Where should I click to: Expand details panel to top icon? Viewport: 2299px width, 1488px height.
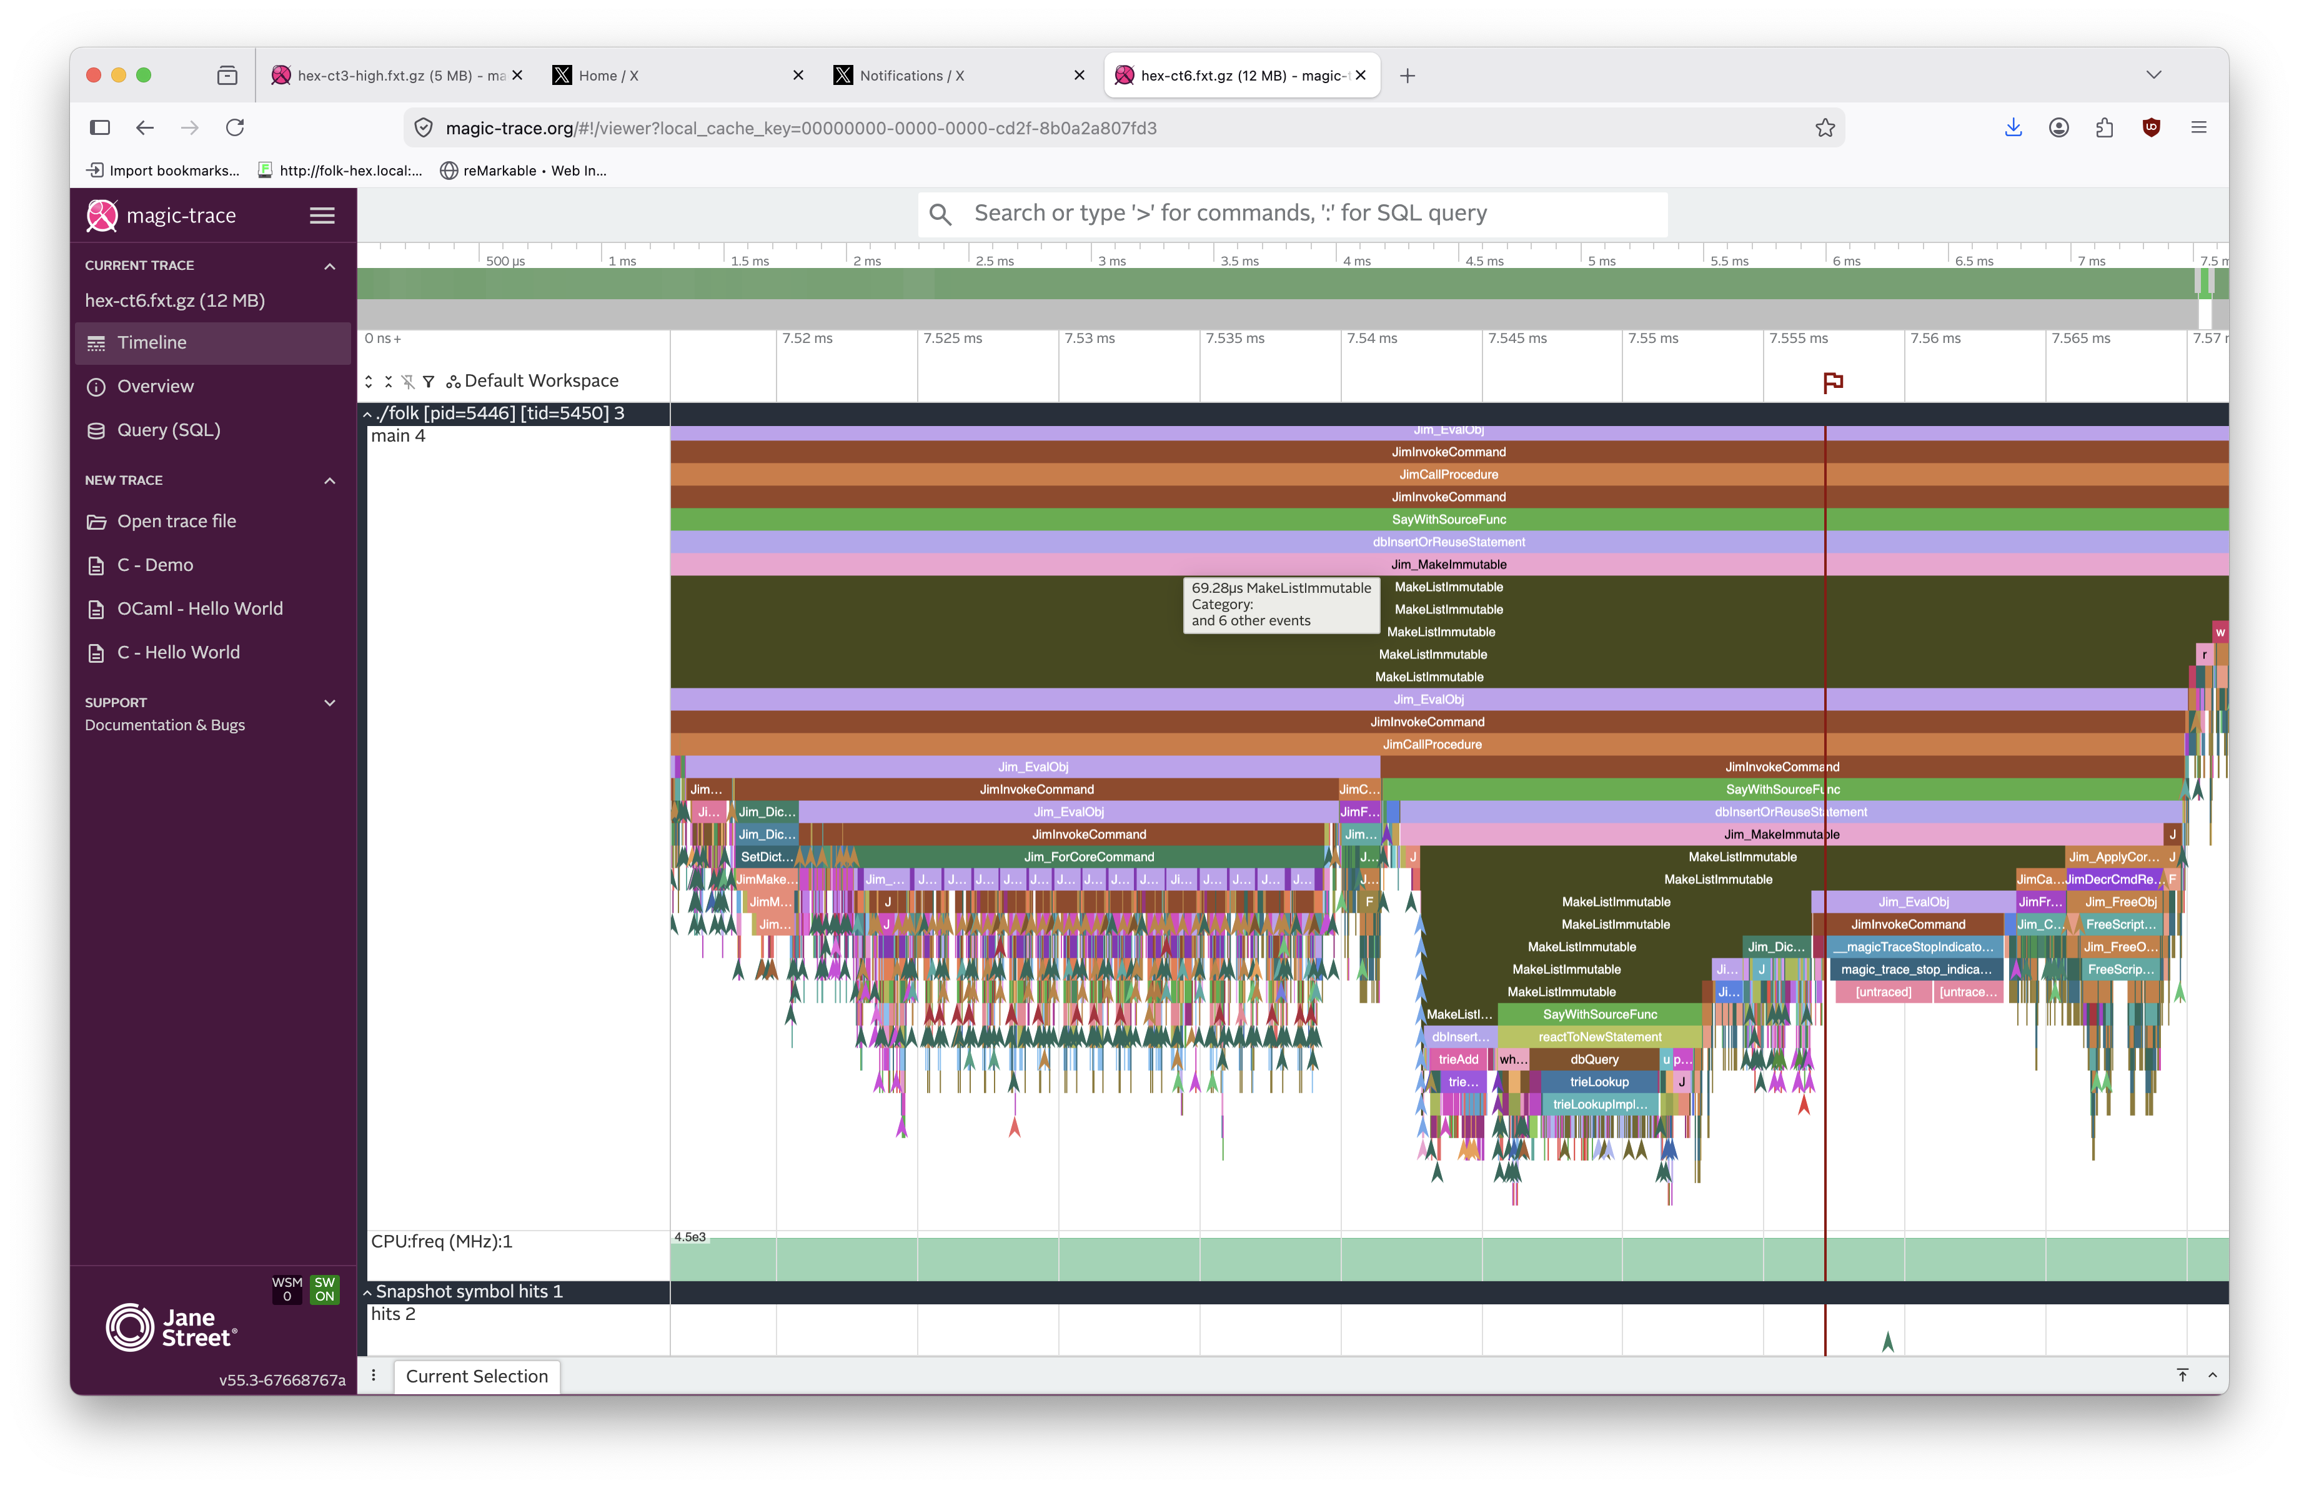[x=2182, y=1375]
